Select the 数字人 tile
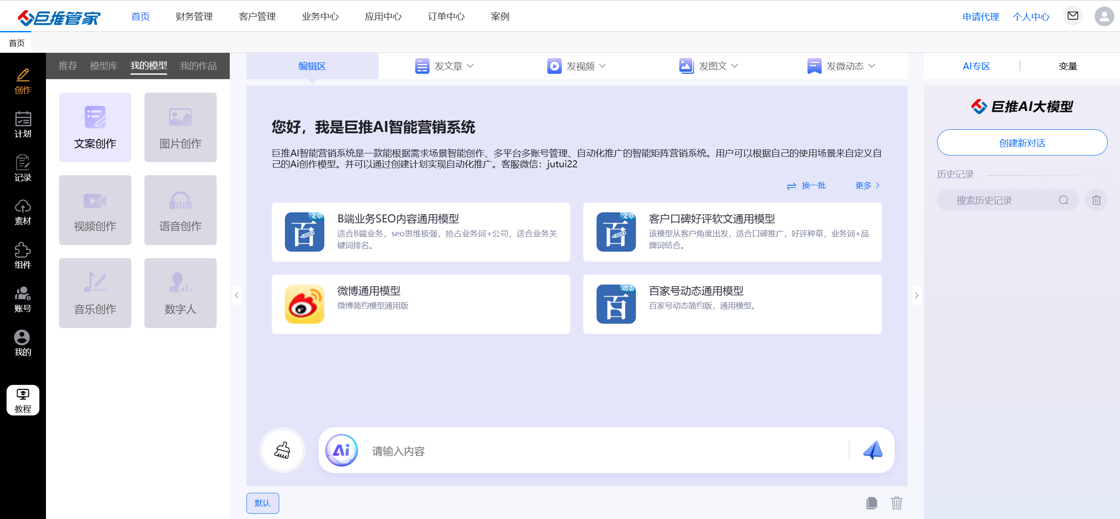The image size is (1120, 519). (180, 293)
